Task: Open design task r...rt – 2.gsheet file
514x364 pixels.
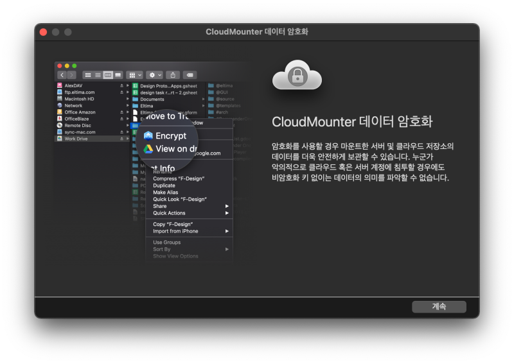Action: click(168, 92)
